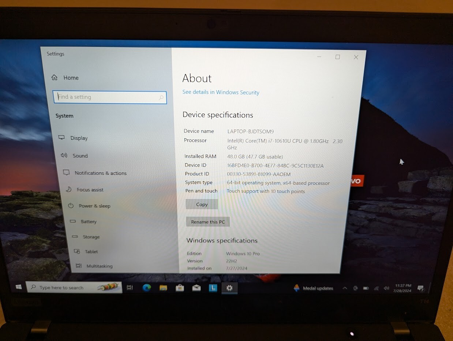453x341 pixels.
Task: Go to Settings Home
Action: pyautogui.click(x=65, y=78)
